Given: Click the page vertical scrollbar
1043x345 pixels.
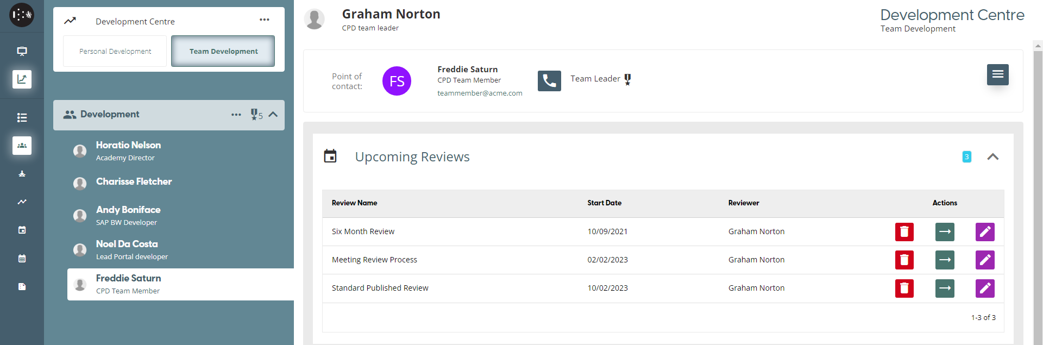Looking at the screenshot, I should pyautogui.click(x=1038, y=190).
